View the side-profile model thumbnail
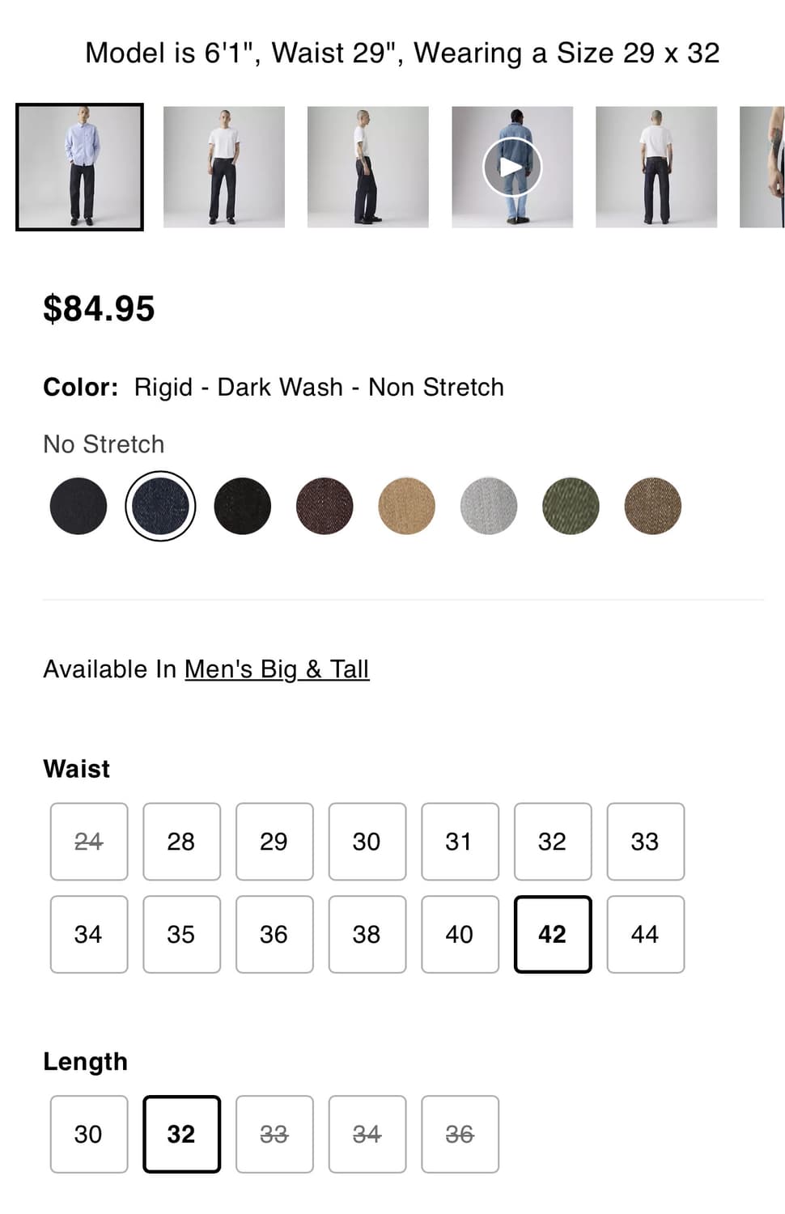The width and height of the screenshot is (785, 1214). [367, 167]
